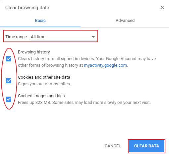
Task: Click the CLEAR DATA button
Action: click(x=146, y=146)
